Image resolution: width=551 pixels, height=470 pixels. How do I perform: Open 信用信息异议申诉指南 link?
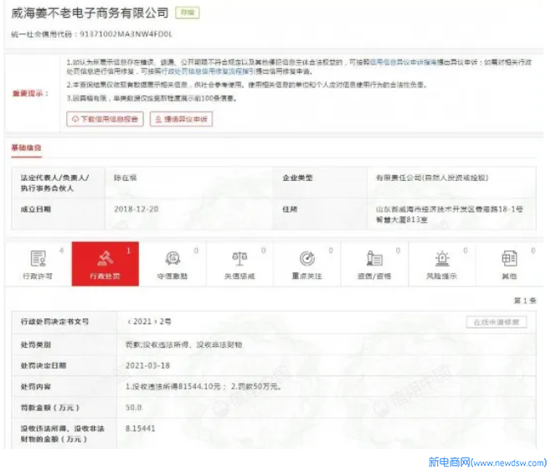pyautogui.click(x=403, y=62)
